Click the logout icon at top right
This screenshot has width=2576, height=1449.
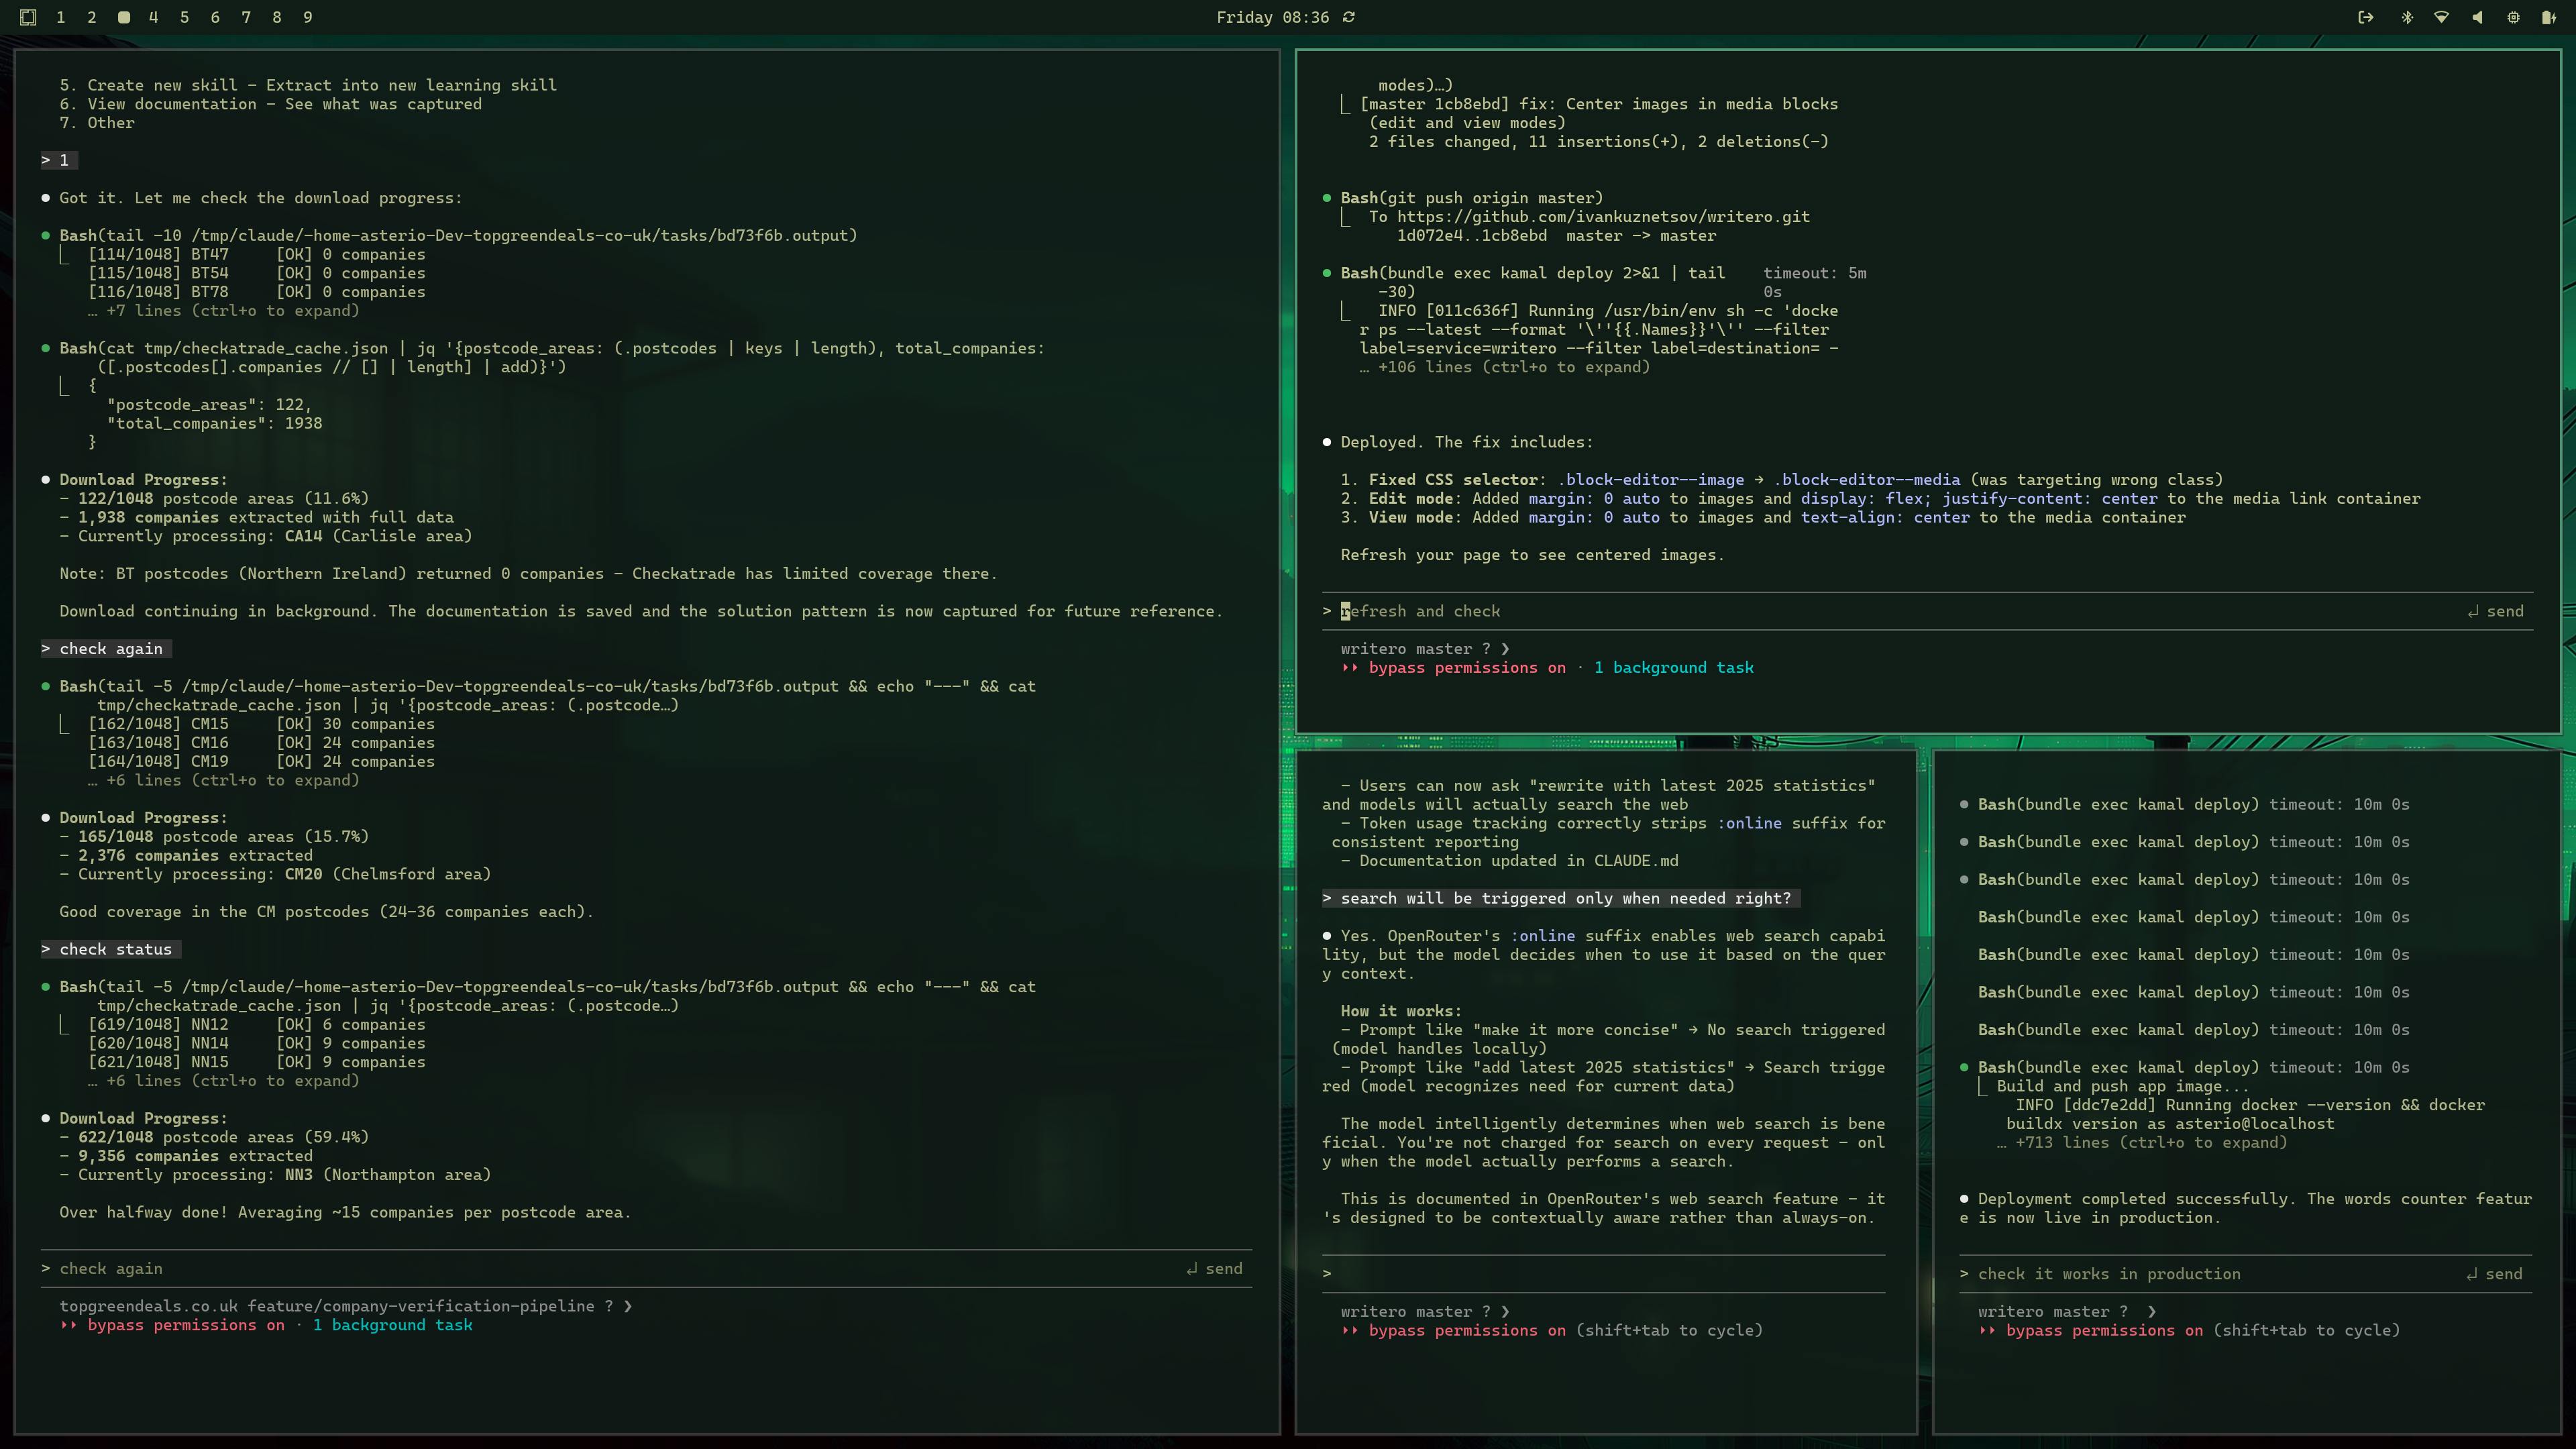point(2366,17)
